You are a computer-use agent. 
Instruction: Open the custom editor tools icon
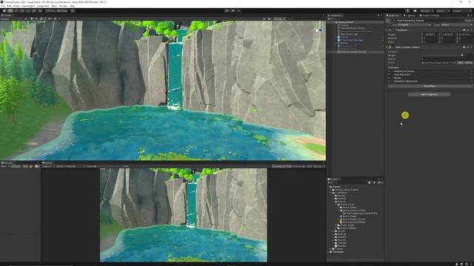click(x=40, y=11)
